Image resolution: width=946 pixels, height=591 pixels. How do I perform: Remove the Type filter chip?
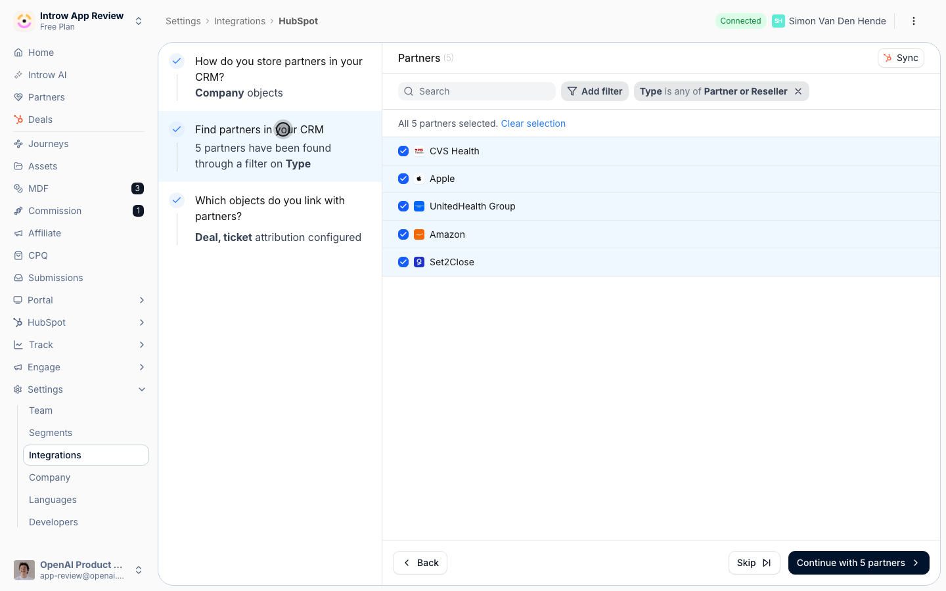point(798,91)
